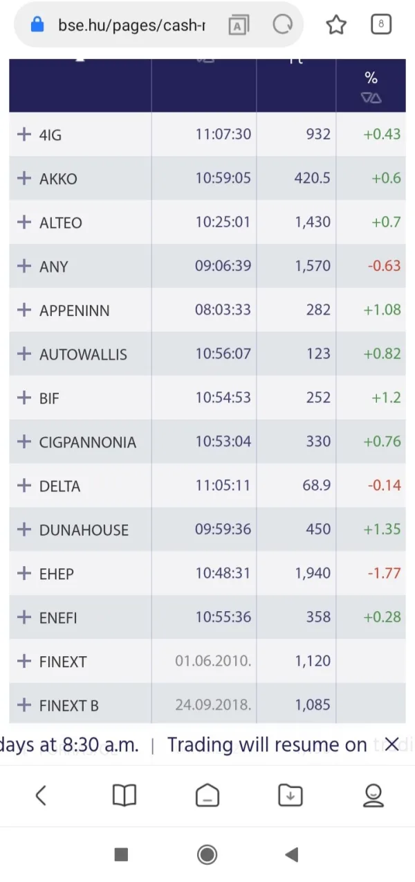415x882 pixels.
Task: Dismiss the trading notice ticker banner
Action: point(391,745)
